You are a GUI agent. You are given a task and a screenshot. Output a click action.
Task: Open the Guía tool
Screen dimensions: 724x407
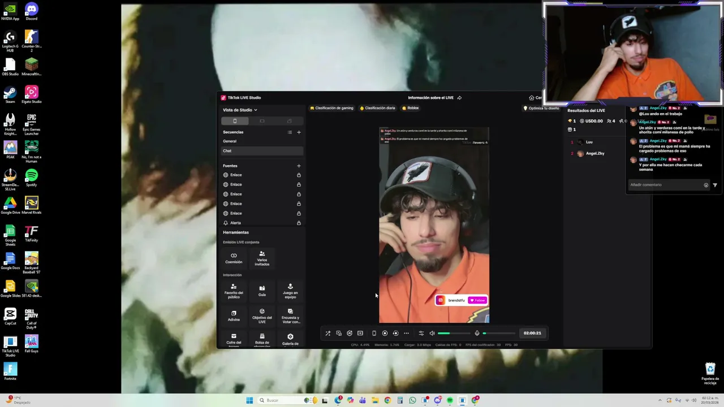pyautogui.click(x=262, y=291)
